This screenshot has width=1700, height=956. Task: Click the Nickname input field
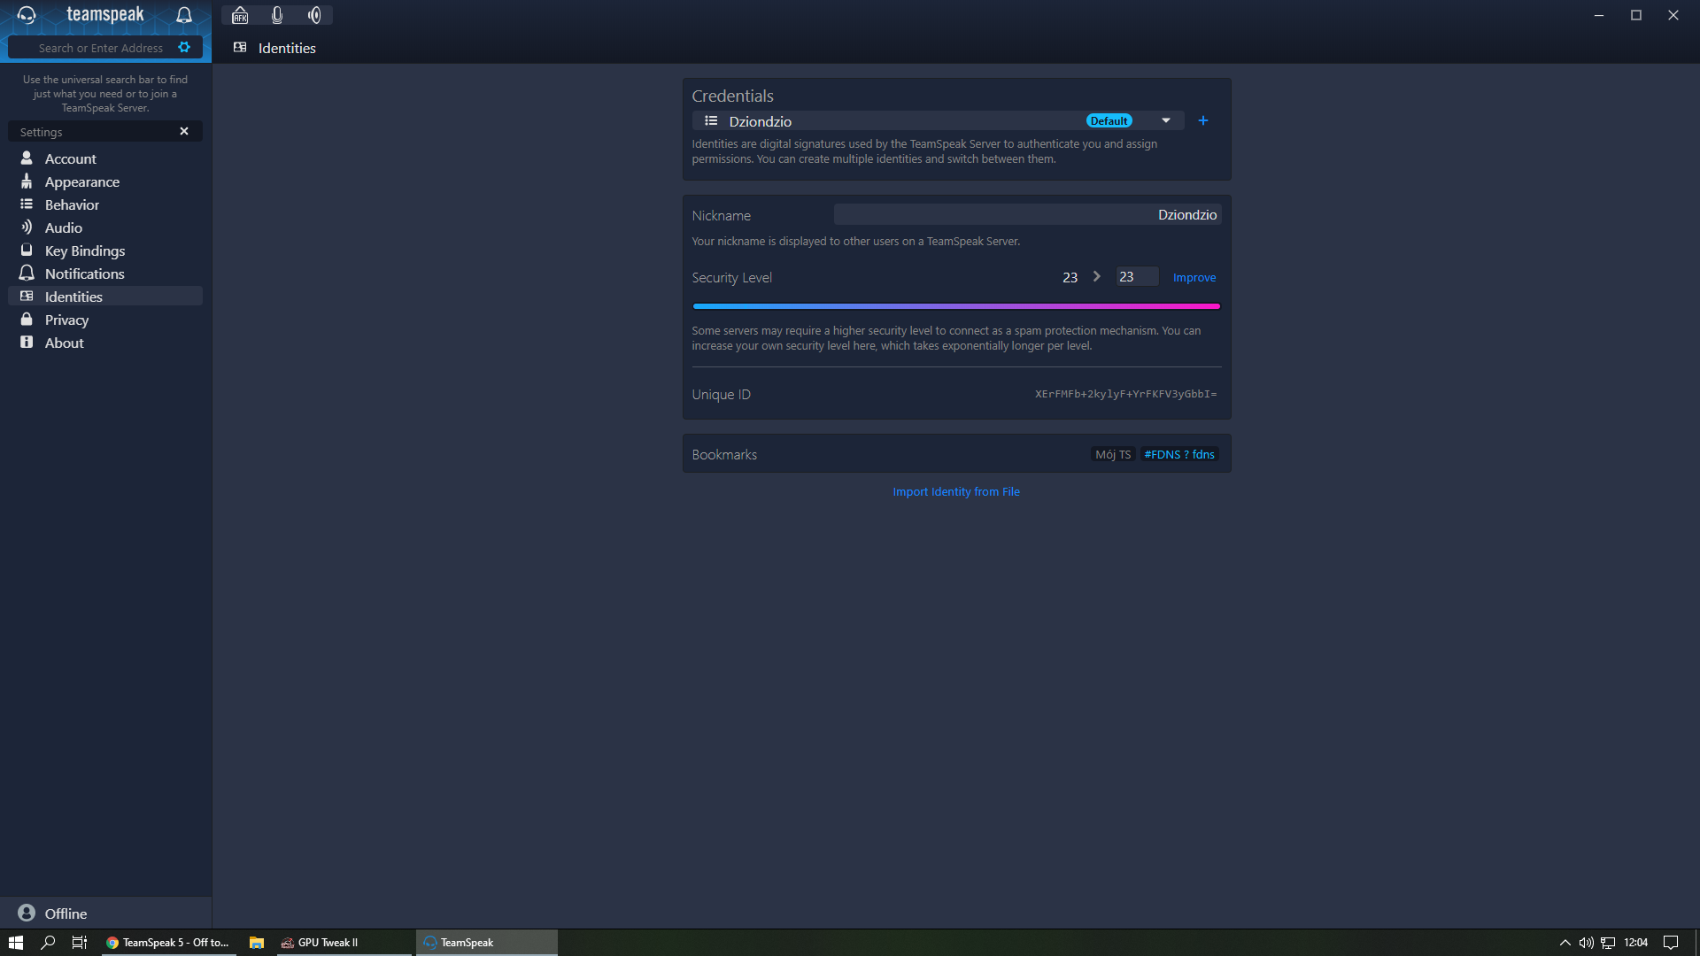point(1027,214)
